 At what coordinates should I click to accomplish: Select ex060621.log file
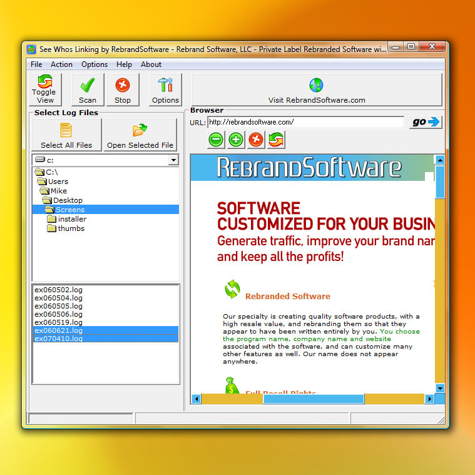tap(106, 330)
